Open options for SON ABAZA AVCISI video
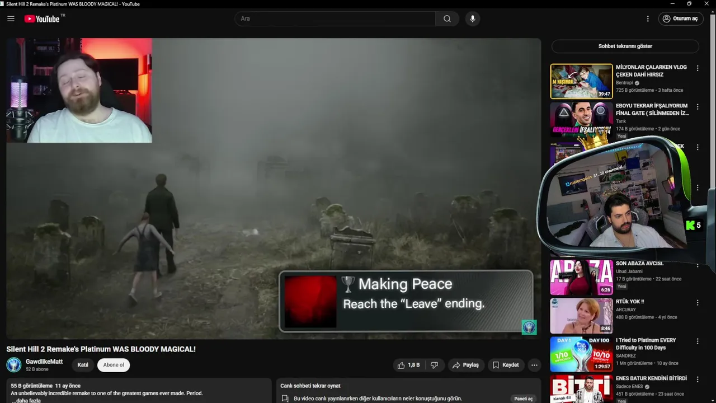Viewport: 716px width, 403px height. click(x=698, y=264)
